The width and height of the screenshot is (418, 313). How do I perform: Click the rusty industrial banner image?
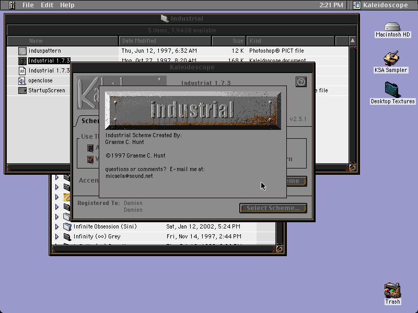(193, 111)
